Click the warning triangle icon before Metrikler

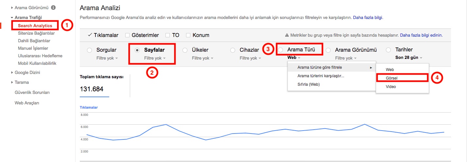[x=287, y=35]
